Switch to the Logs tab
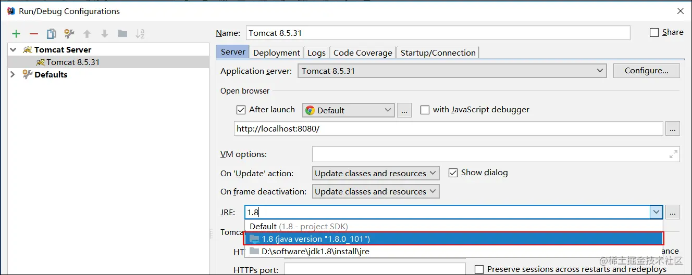The image size is (692, 275). (x=316, y=53)
